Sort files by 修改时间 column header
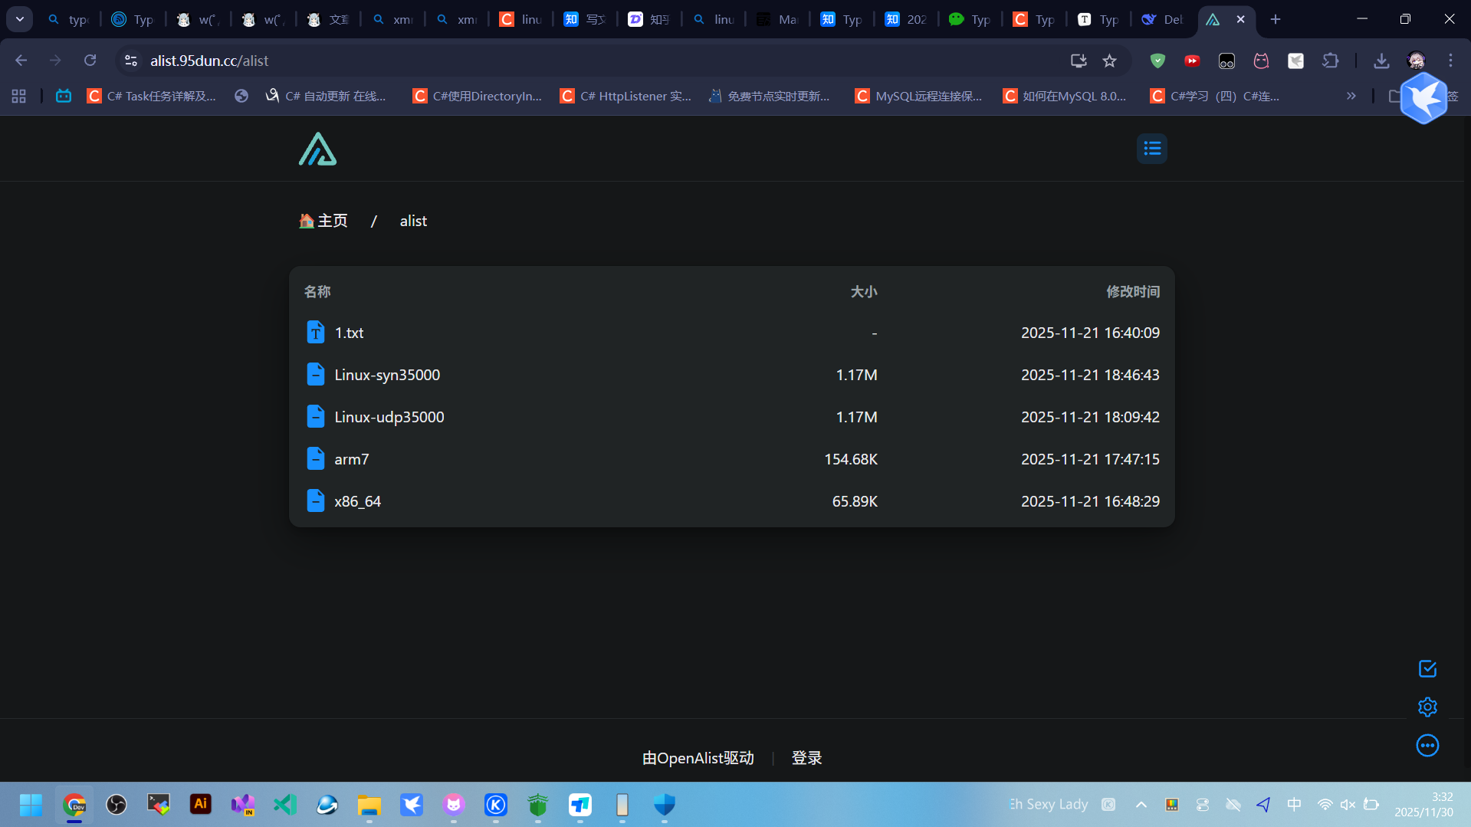The width and height of the screenshot is (1471, 827). (1132, 292)
